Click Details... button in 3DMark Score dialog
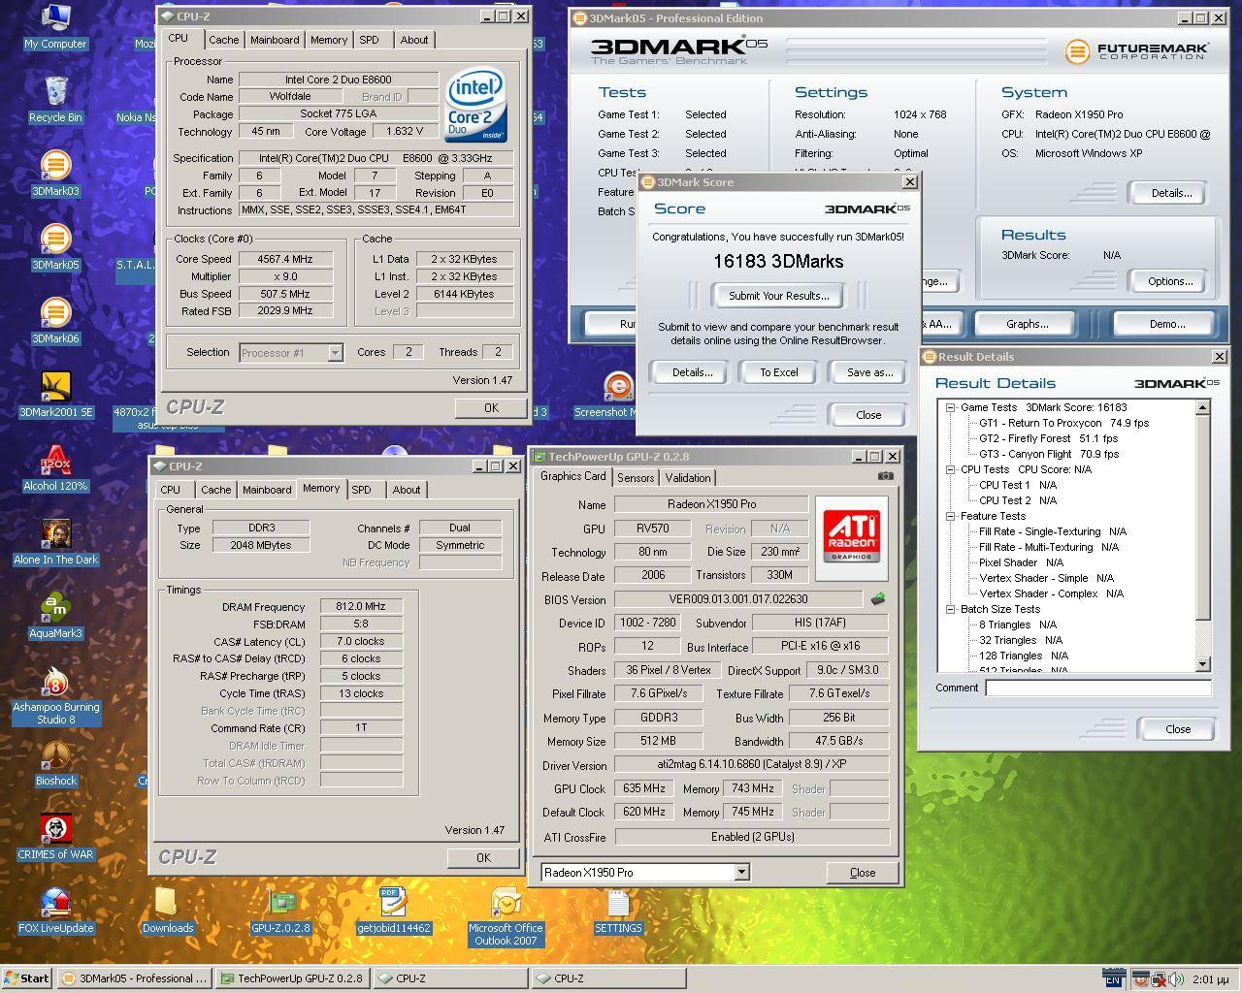Image resolution: width=1242 pixels, height=993 pixels. pyautogui.click(x=692, y=372)
